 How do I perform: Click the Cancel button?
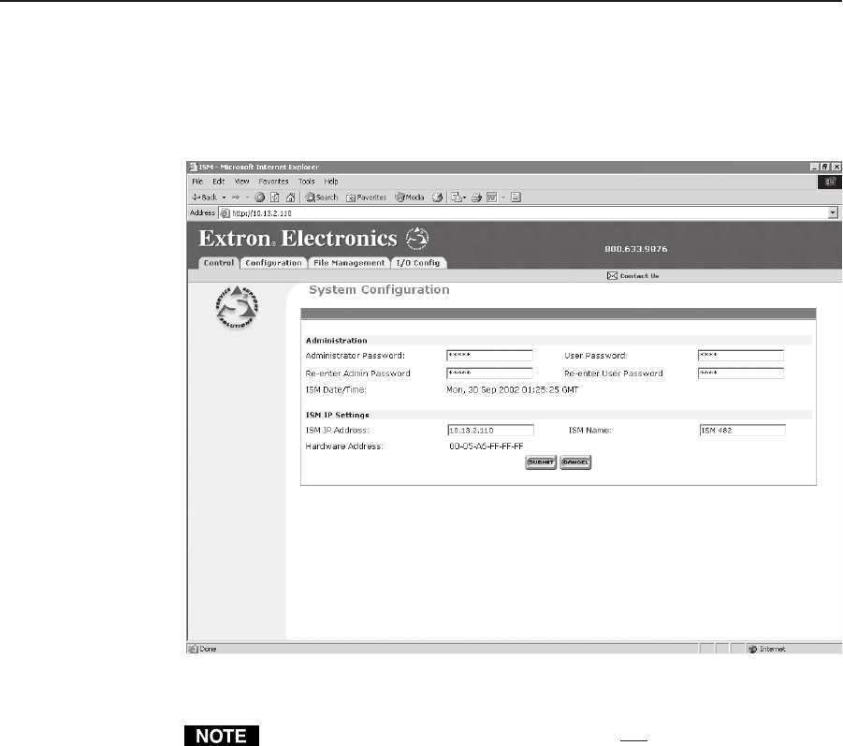[x=575, y=462]
